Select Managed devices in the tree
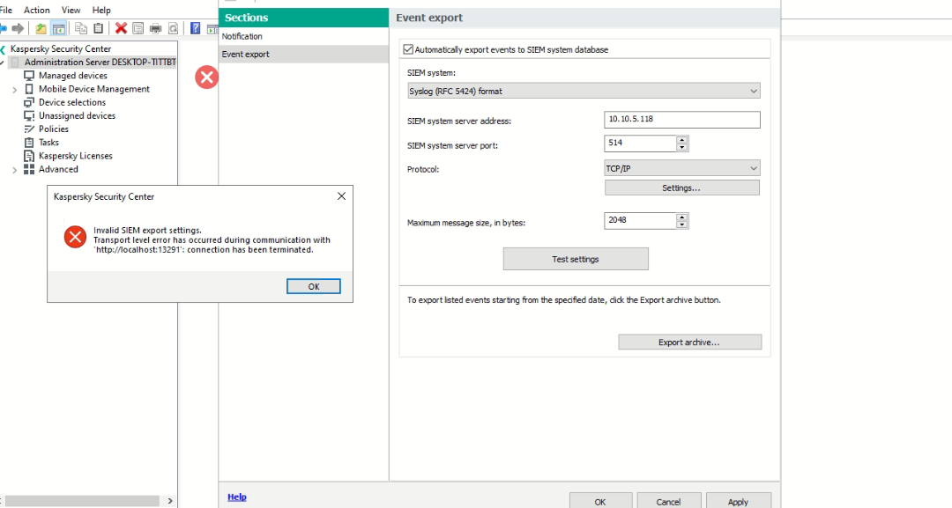This screenshot has width=952, height=508. point(73,76)
